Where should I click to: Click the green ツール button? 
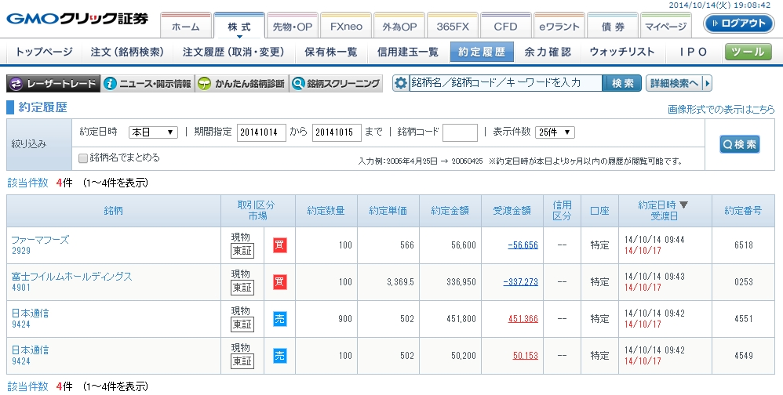748,53
